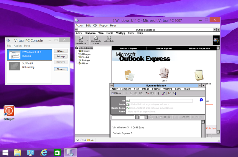Open the Adressbok toolbar icon
This screenshot has height=157, width=238.
[111, 40]
